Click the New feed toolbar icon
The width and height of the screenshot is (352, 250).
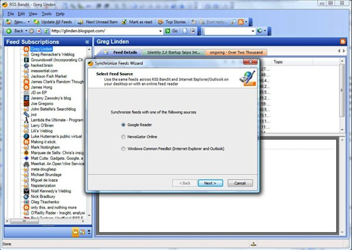point(9,22)
